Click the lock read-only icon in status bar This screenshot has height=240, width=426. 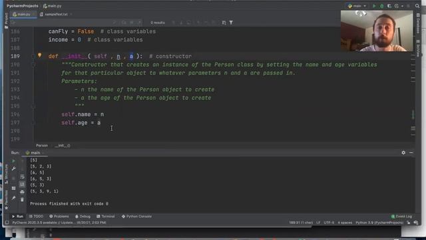409,223
